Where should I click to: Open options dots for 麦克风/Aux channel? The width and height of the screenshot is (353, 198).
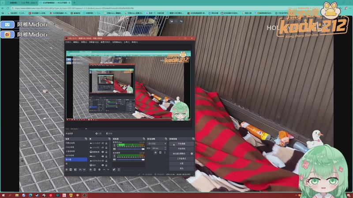114,146
